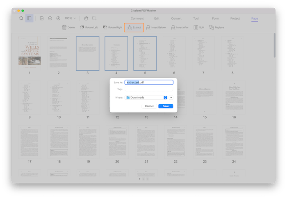Click the Insert Before icon
Image resolution: width=287 pixels, height=198 pixels.
(148, 27)
